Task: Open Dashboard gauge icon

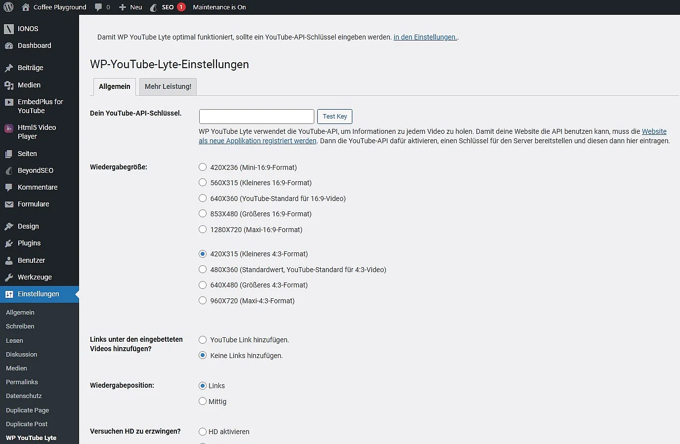Action: point(9,45)
